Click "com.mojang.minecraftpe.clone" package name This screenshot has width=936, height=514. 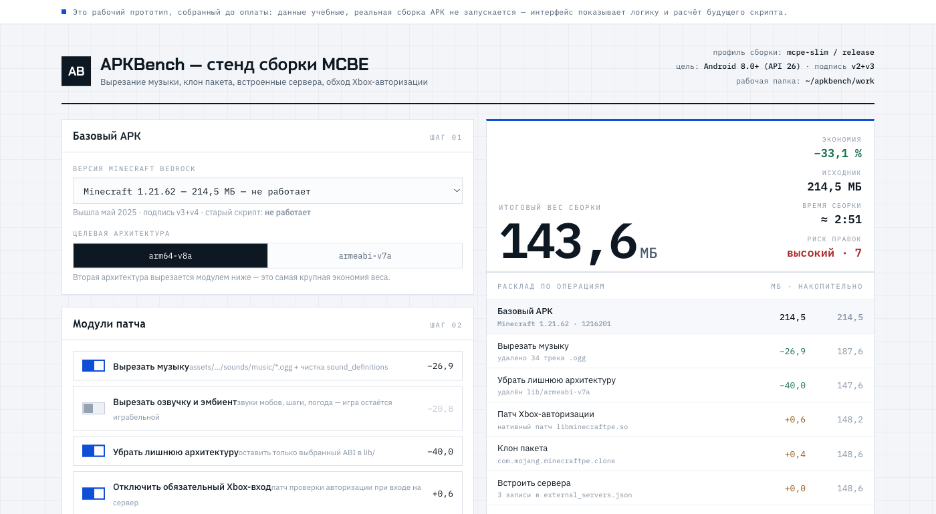click(x=556, y=461)
